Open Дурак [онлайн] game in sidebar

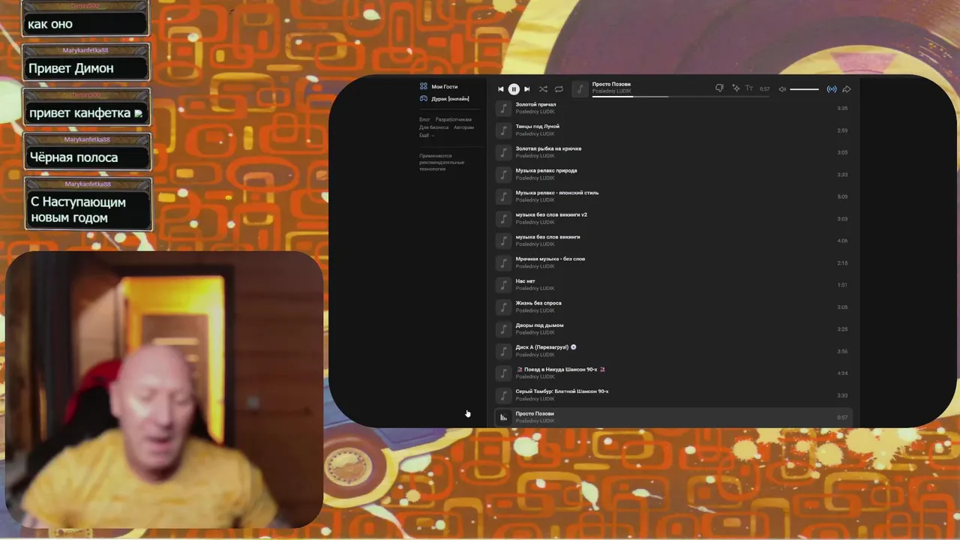(450, 99)
